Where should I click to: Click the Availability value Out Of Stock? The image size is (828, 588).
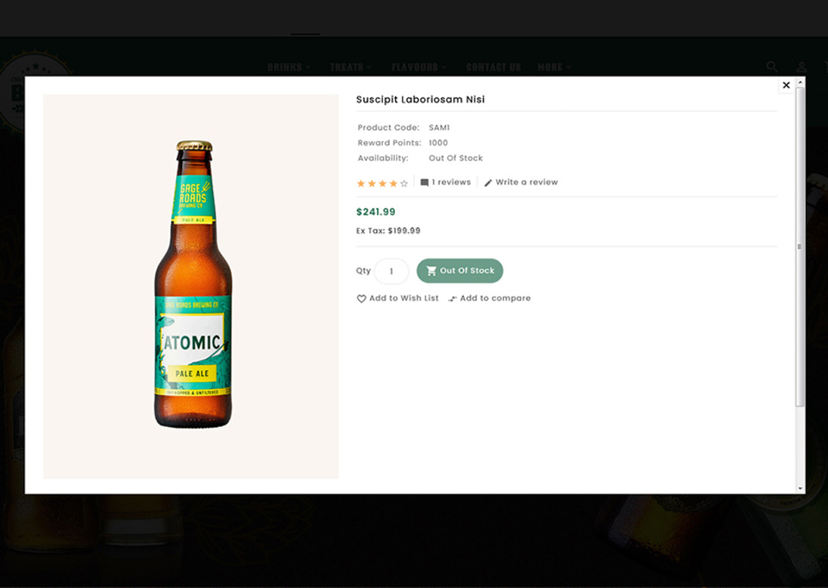456,159
